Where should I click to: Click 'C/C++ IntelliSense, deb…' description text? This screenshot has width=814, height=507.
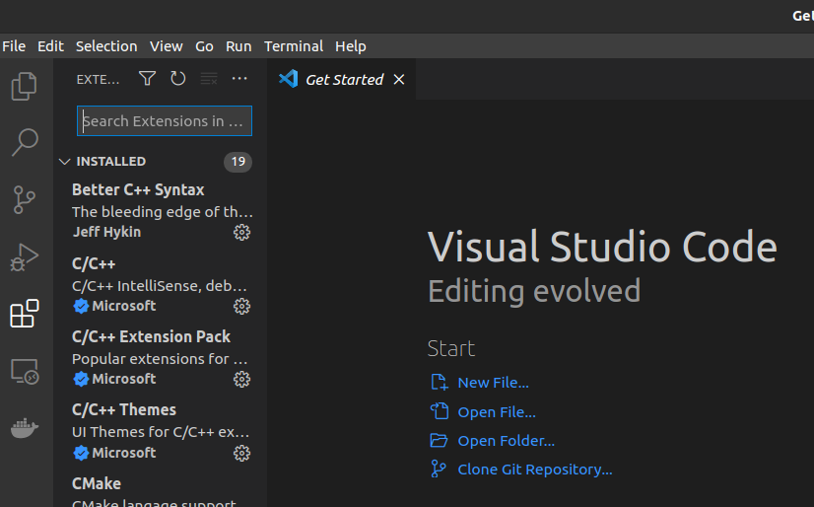coord(160,286)
